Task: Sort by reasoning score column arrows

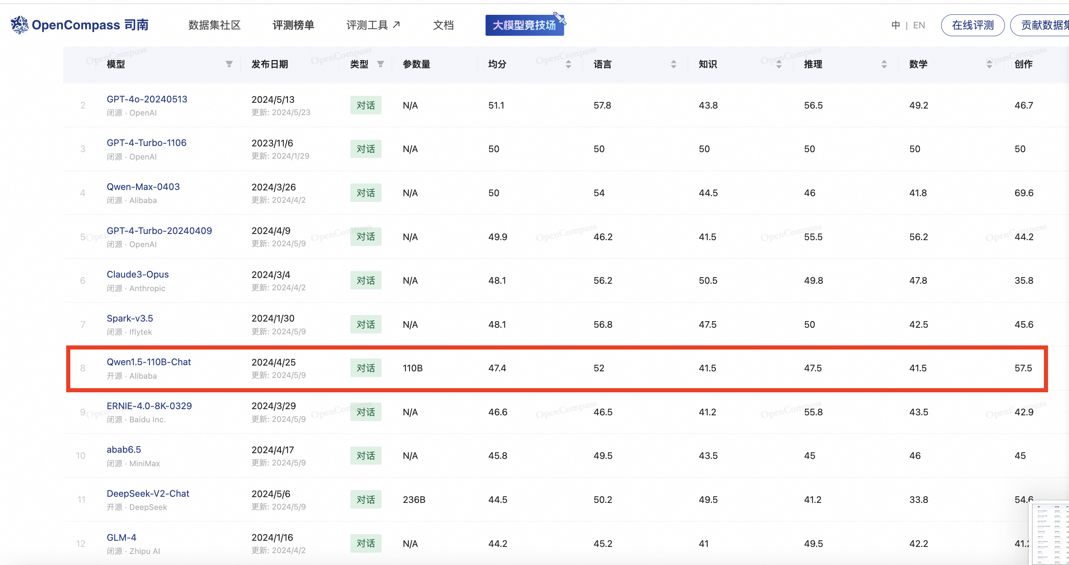Action: (884, 64)
